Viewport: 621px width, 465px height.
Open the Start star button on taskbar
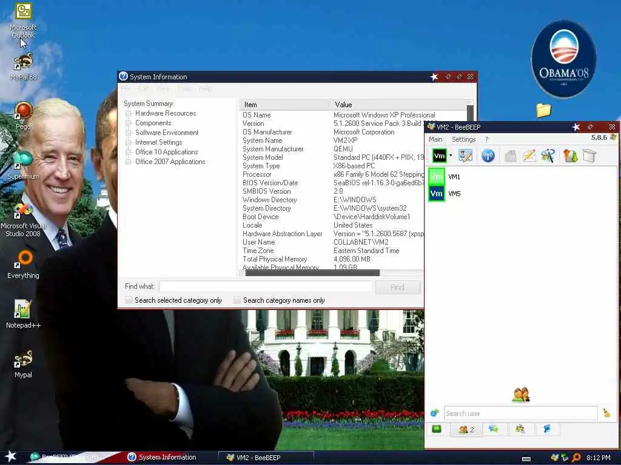[x=10, y=457]
